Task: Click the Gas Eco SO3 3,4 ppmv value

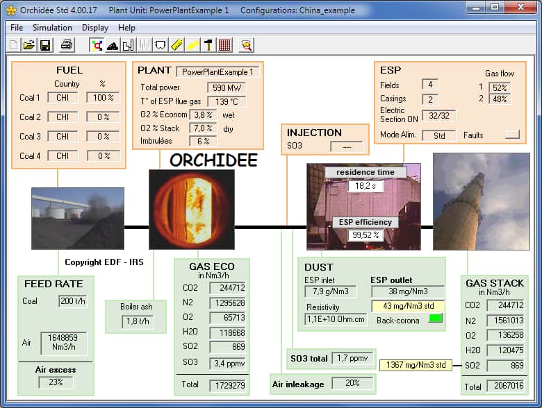Action: click(227, 364)
